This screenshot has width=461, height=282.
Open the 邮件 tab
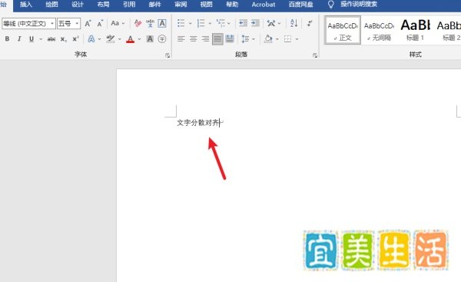[155, 5]
